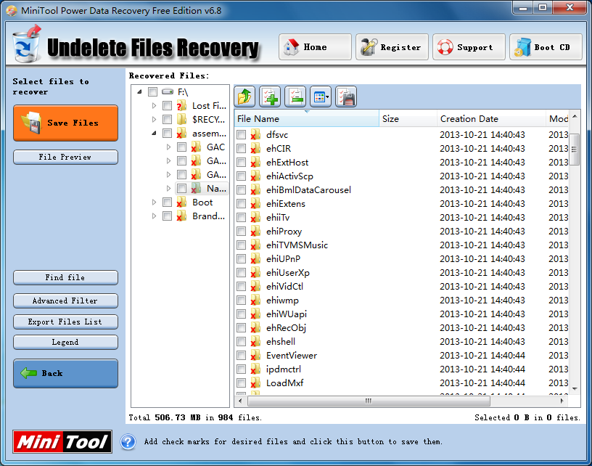Expand the $RECY... tree node
592x466 pixels.
point(154,119)
